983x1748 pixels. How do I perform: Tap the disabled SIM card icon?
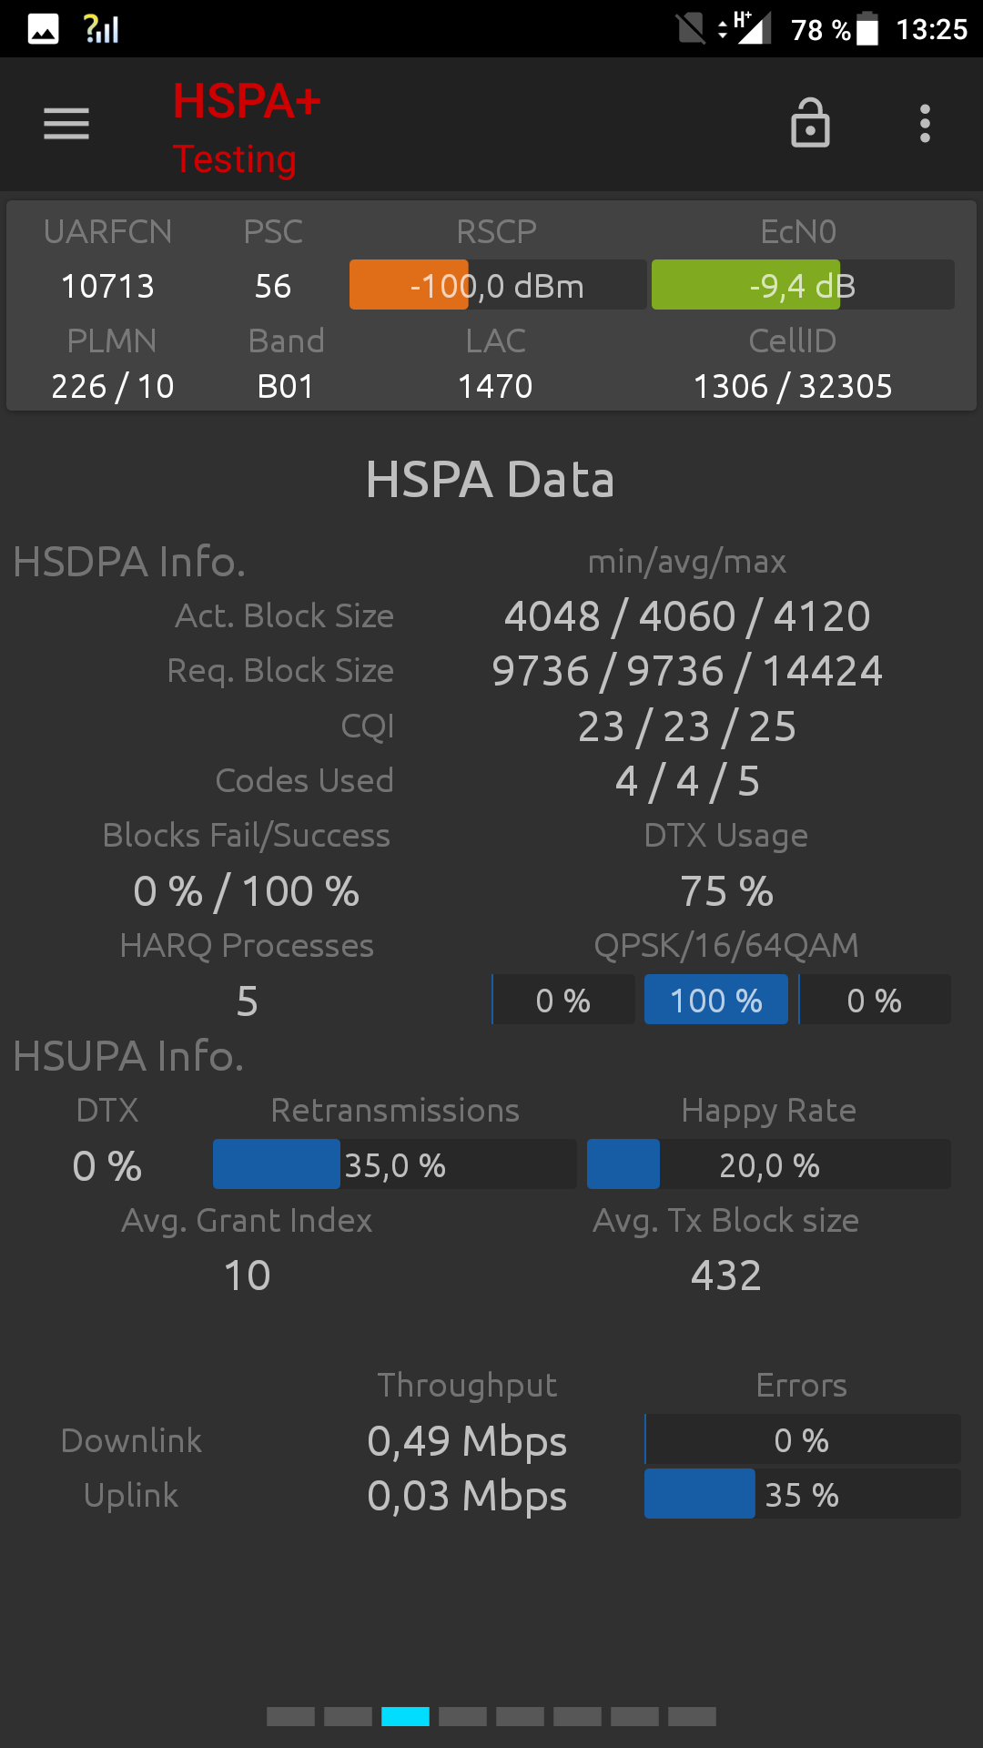(691, 28)
